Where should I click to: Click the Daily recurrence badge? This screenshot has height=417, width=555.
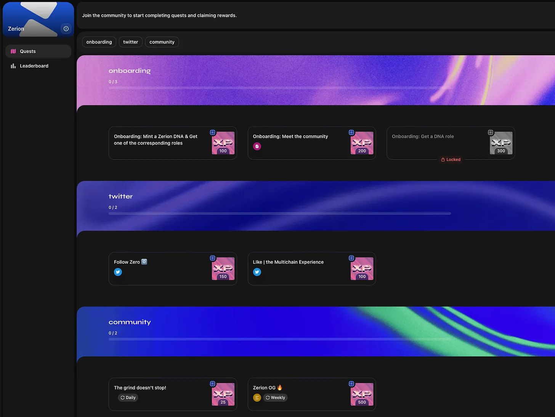pos(128,398)
